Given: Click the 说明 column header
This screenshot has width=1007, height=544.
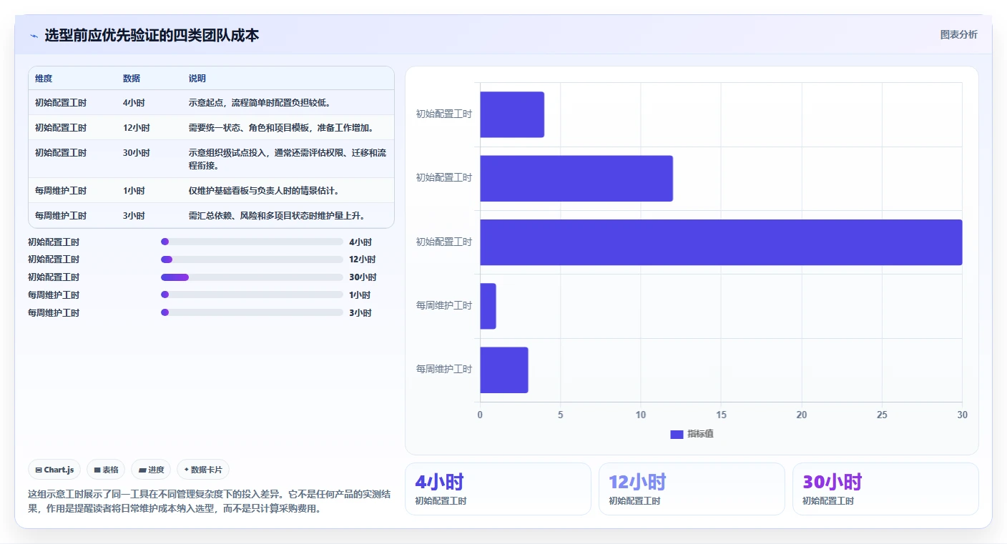Looking at the screenshot, I should click(x=197, y=78).
